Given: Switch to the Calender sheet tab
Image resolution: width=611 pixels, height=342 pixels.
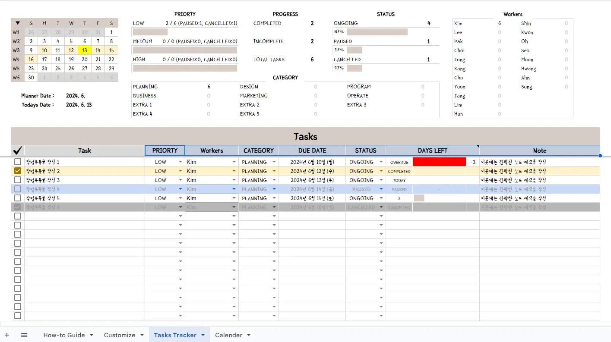Looking at the screenshot, I should tap(228, 335).
